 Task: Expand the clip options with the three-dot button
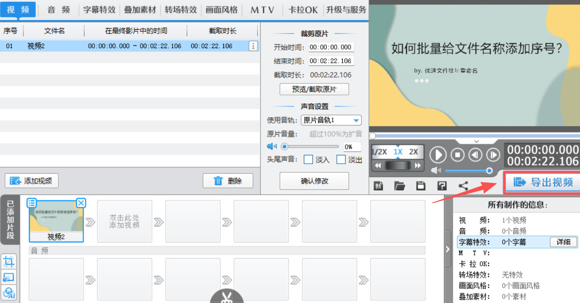(253, 46)
